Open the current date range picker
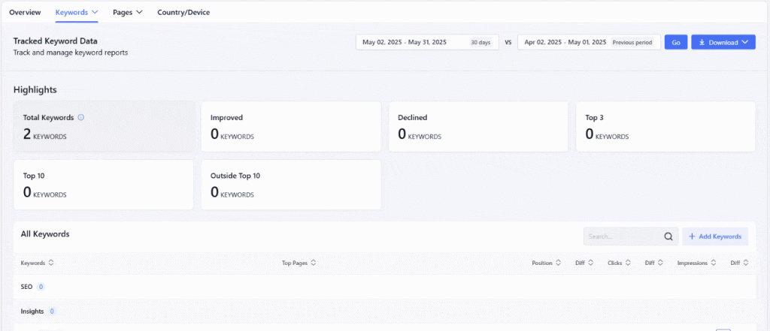 [426, 43]
